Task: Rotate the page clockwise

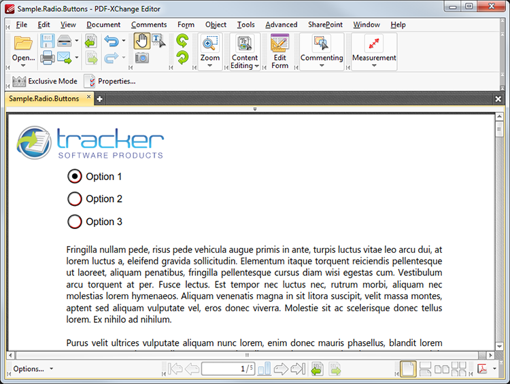Action: (182, 58)
